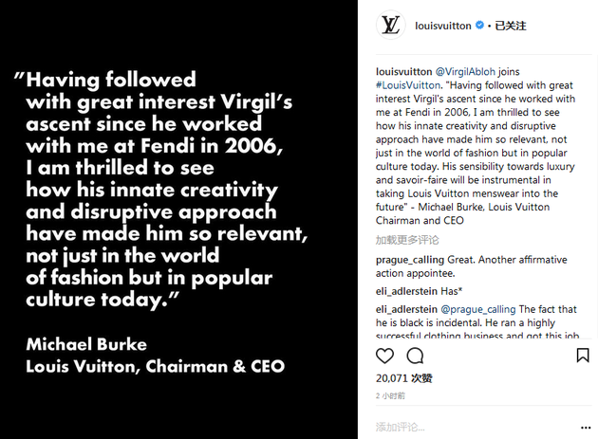Toggle the 已关注 following status

tap(511, 26)
